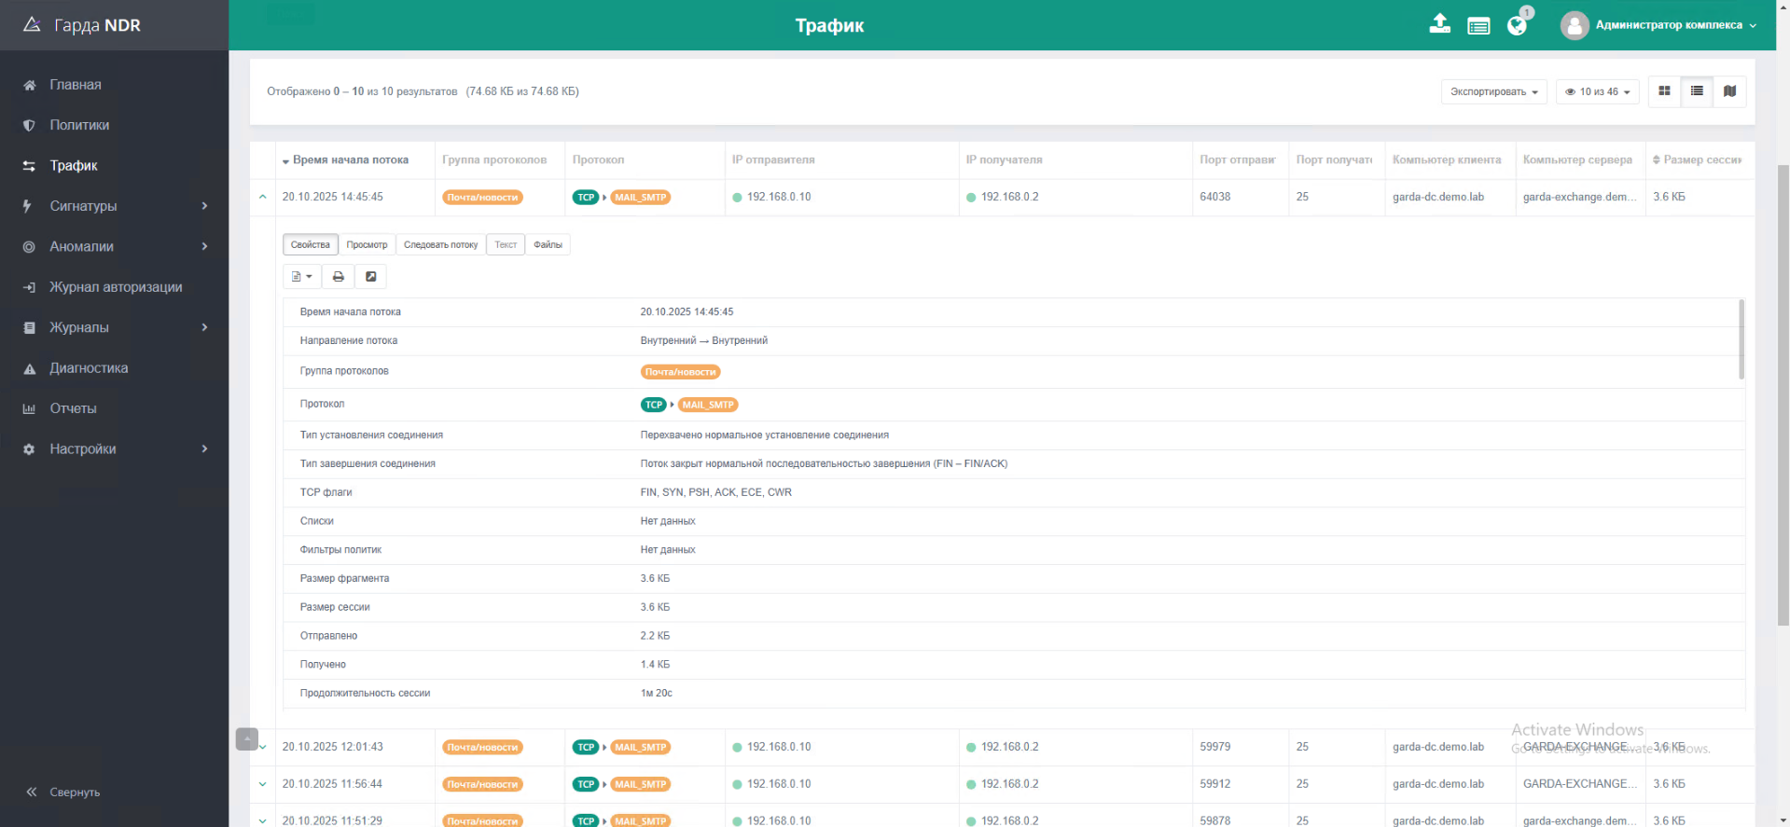Click the upload icon in the header
The image size is (1790, 827).
1439,25
